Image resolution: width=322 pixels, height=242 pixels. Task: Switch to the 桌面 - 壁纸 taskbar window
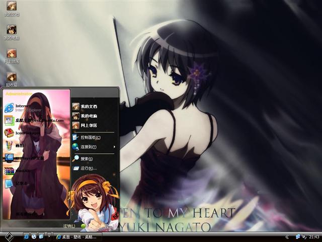point(77,237)
